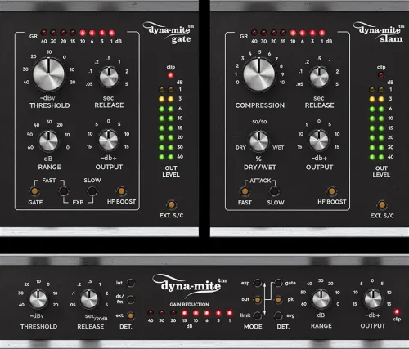The height and width of the screenshot is (349, 409).
Task: Click the dyna-mite gate logo
Action: [x=169, y=34]
